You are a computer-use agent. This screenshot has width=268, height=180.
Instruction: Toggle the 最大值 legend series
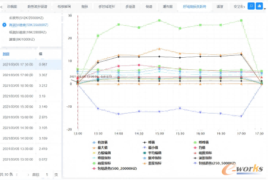click(100, 147)
